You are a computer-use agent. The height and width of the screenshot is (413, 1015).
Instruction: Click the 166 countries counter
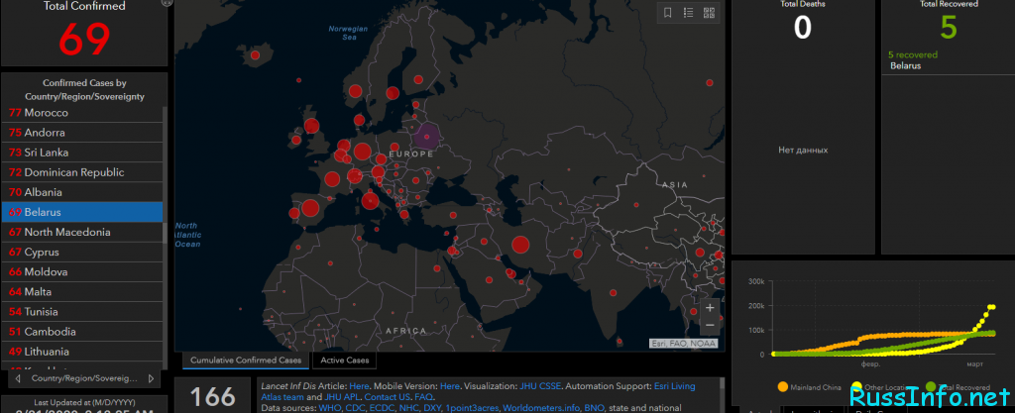tap(212, 395)
